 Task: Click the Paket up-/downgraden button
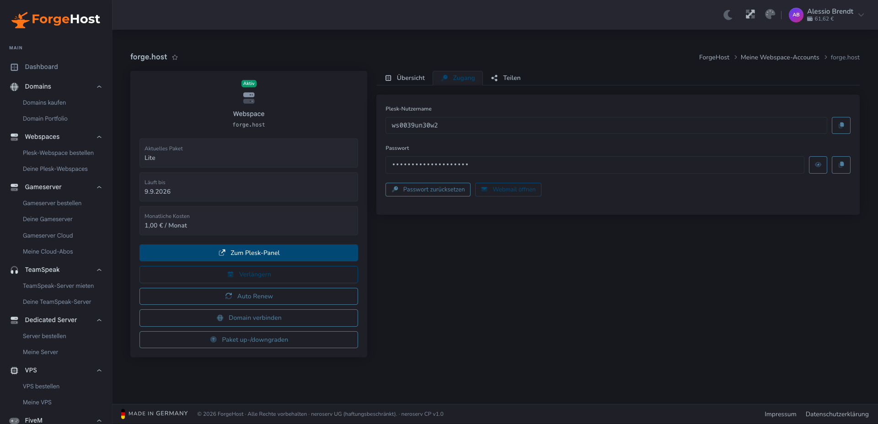click(x=249, y=340)
